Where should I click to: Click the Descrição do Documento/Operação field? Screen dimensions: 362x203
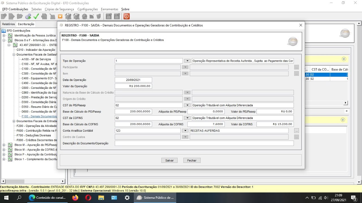coord(204,144)
